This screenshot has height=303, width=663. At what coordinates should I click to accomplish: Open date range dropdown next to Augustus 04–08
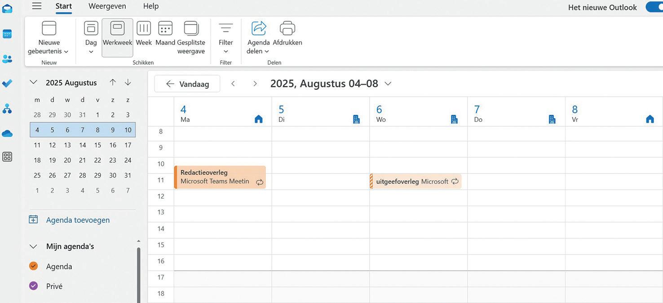point(388,84)
